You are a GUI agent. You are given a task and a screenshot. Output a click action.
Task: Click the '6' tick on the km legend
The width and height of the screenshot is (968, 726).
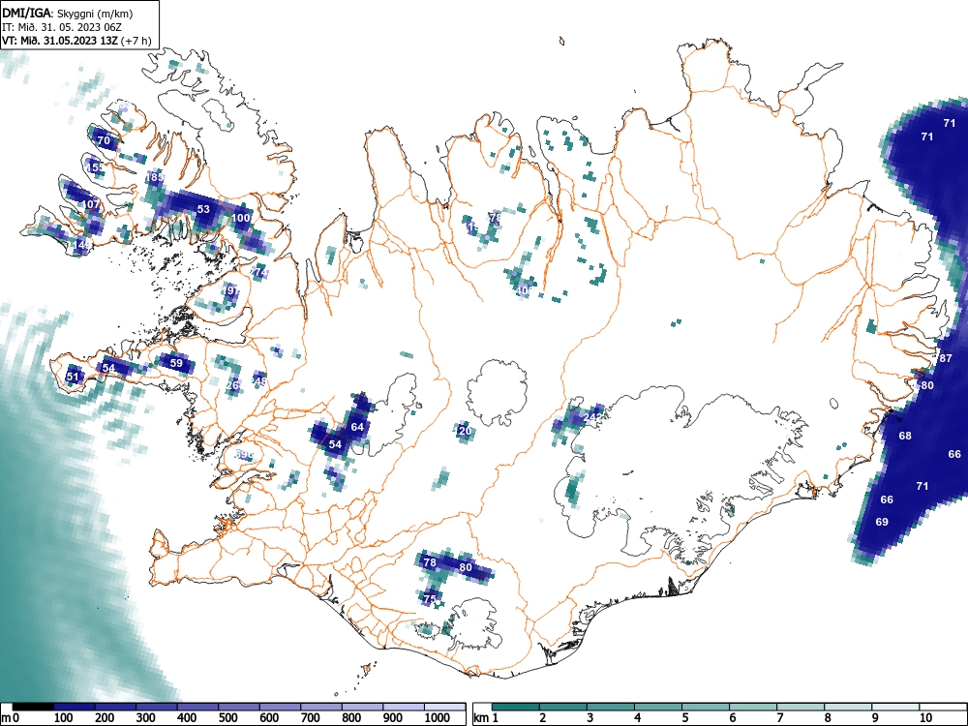click(732, 718)
